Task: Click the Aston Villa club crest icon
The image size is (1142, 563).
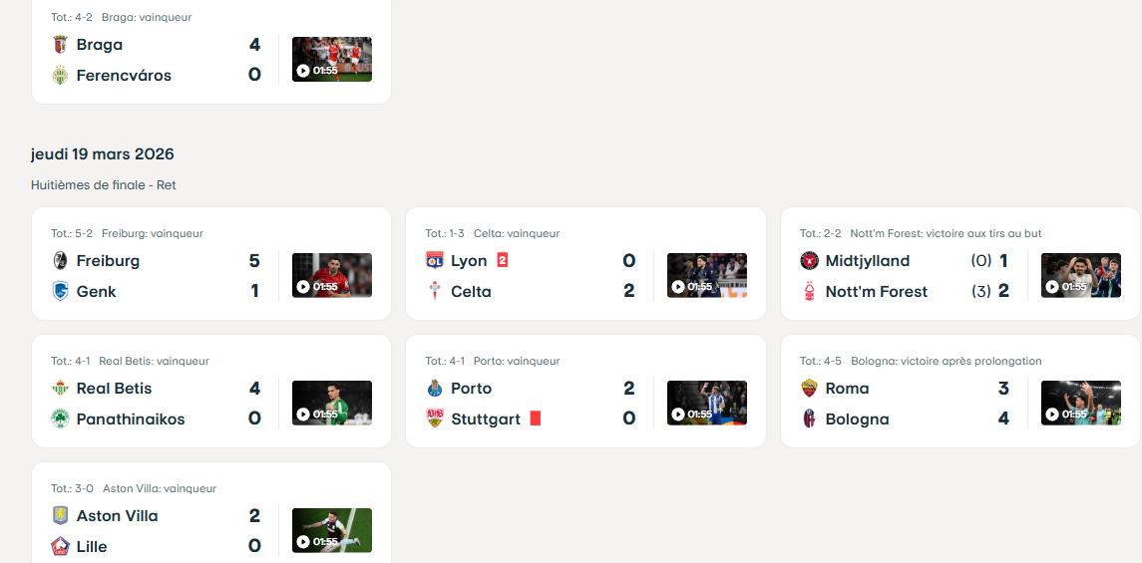Action: point(60,516)
